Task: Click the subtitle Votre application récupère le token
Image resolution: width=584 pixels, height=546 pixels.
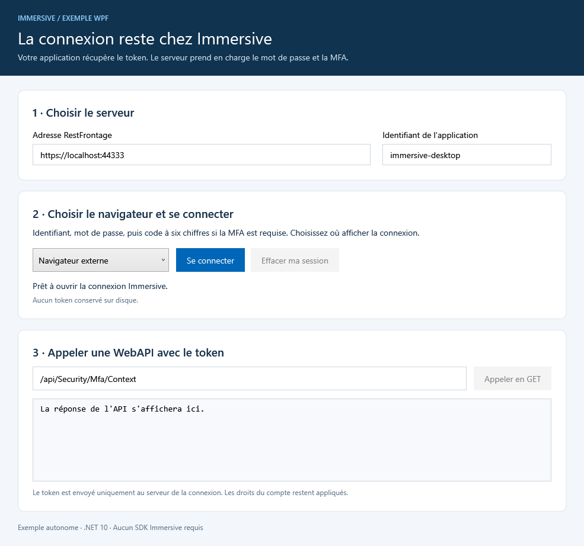Action: pos(183,57)
